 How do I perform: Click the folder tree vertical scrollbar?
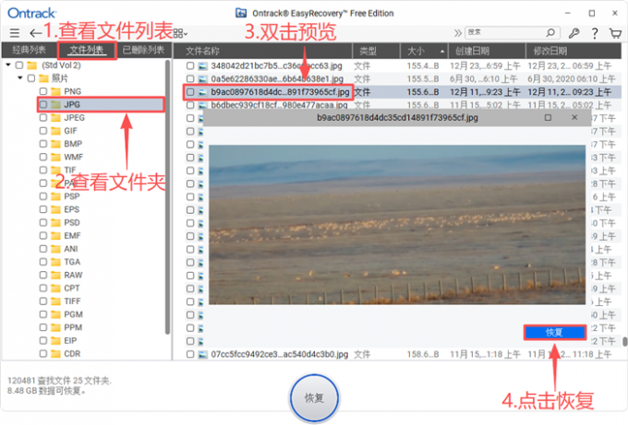167,196
